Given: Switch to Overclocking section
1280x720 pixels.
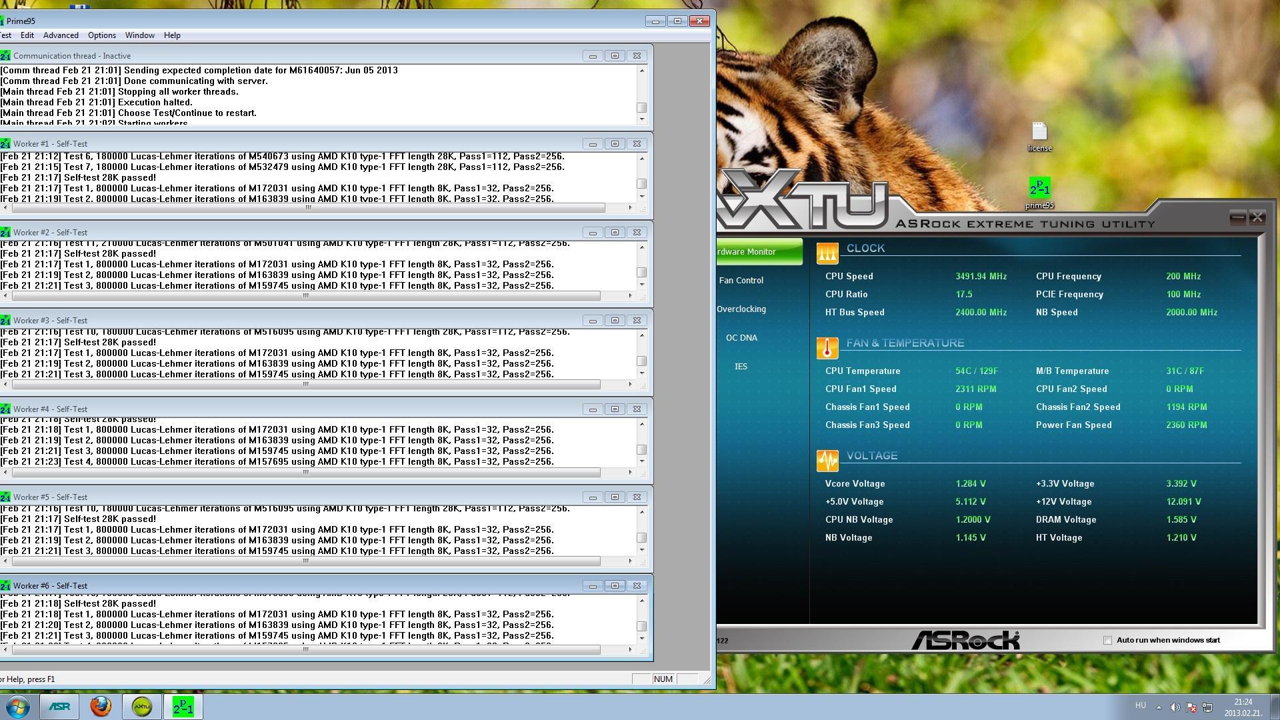Looking at the screenshot, I should coord(741,309).
